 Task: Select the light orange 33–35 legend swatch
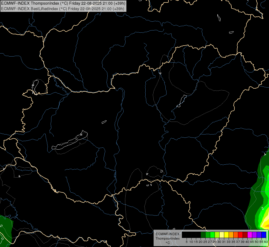coord(231,235)
